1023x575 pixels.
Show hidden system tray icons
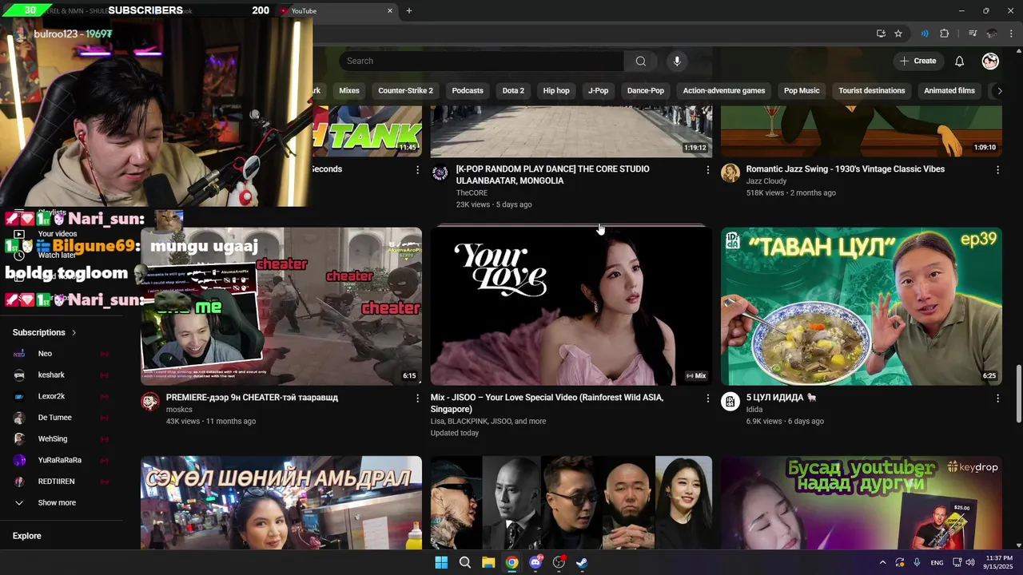(882, 562)
